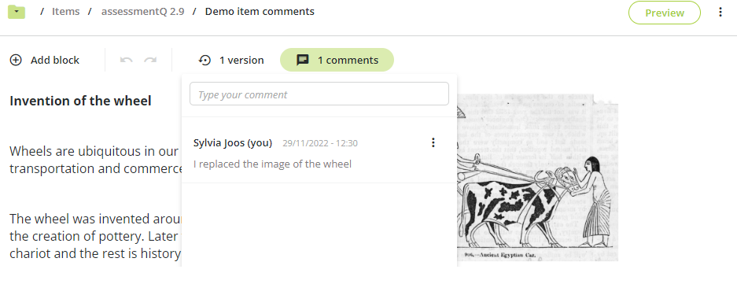Open the green folder dropdown icon
The height and width of the screenshot is (284, 737).
(x=17, y=11)
